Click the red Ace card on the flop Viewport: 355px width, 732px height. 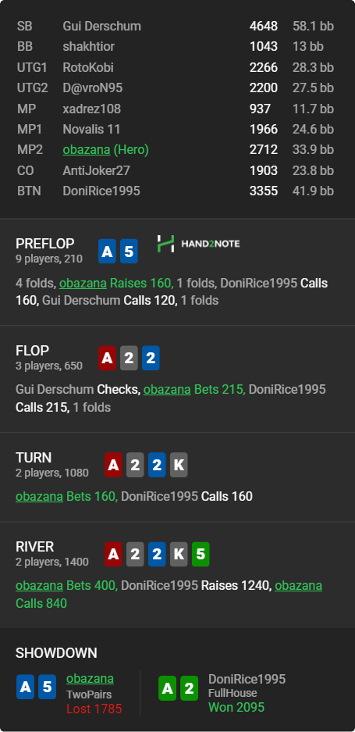pyautogui.click(x=107, y=358)
